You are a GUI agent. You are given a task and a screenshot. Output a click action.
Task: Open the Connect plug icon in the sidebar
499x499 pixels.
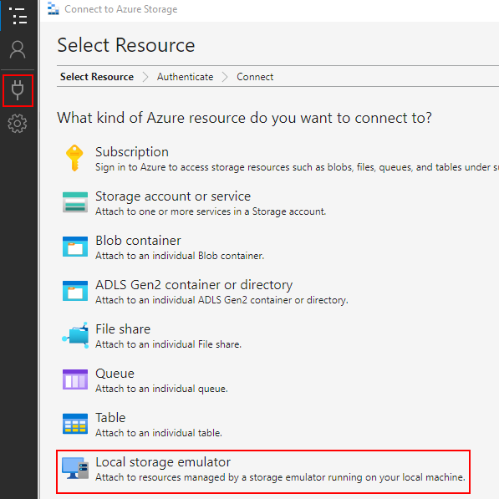click(18, 90)
